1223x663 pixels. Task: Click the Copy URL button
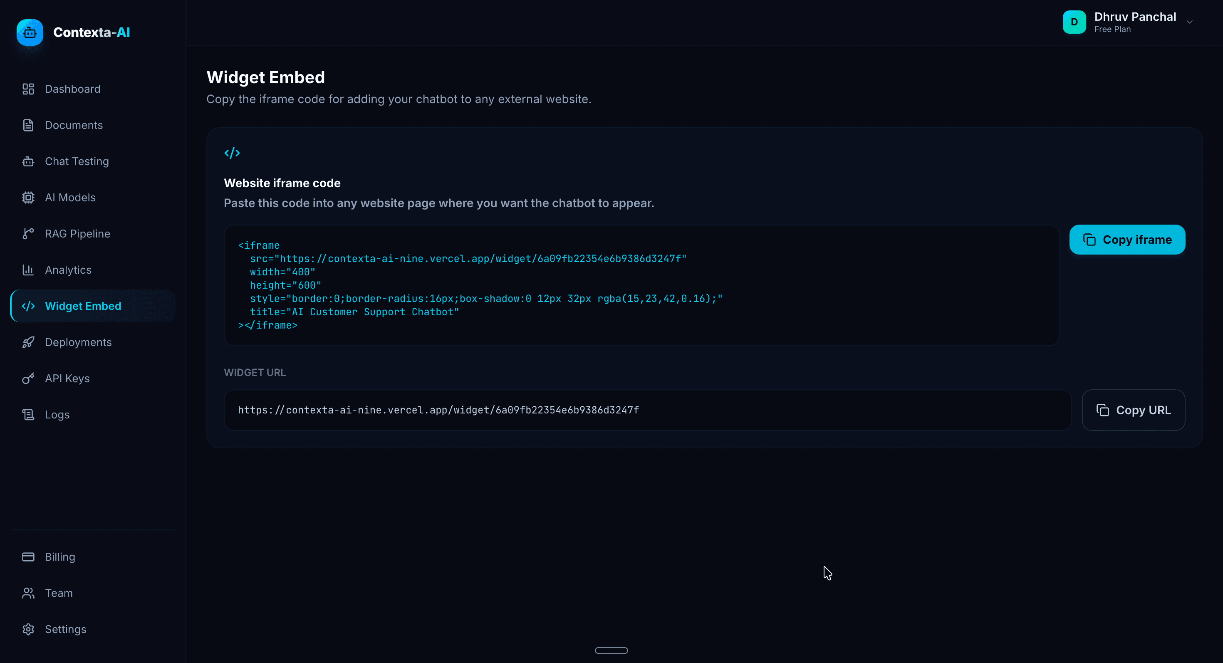[1133, 410]
